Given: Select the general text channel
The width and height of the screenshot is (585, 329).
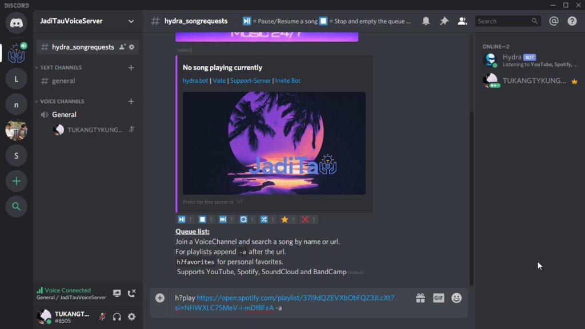Looking at the screenshot, I should pos(63,81).
